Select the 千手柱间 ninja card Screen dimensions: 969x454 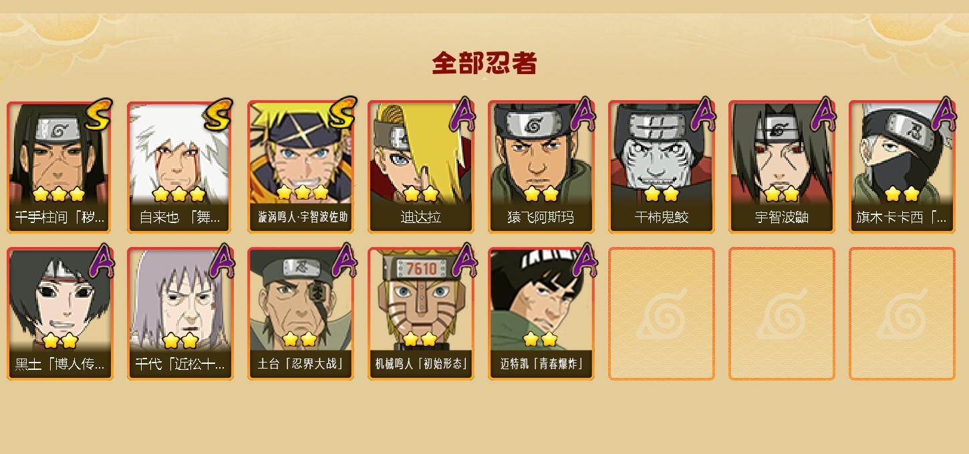tap(60, 167)
